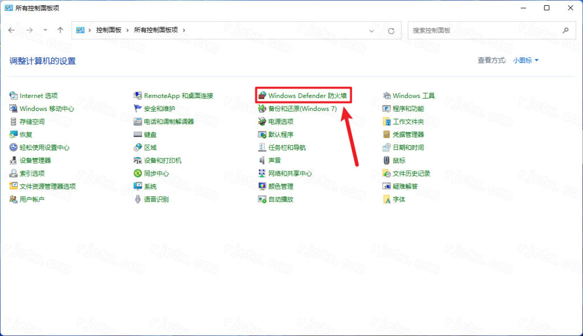Expand the chevron before 控制面板 breadcrumb
The width and height of the screenshot is (583, 336).
click(89, 30)
